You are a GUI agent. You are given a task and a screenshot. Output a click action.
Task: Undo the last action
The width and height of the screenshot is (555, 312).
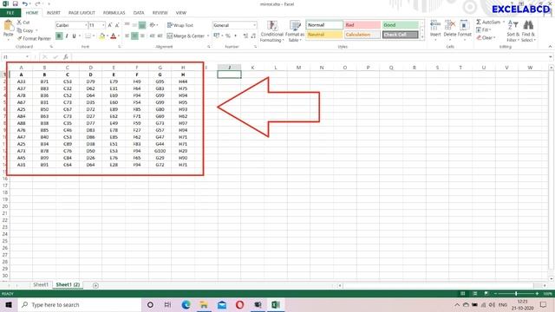pyautogui.click(x=24, y=3)
